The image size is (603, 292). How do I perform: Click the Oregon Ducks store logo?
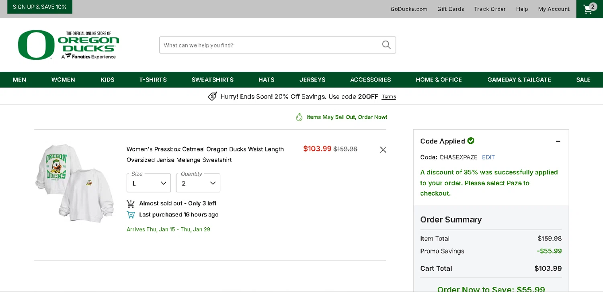pos(69,45)
